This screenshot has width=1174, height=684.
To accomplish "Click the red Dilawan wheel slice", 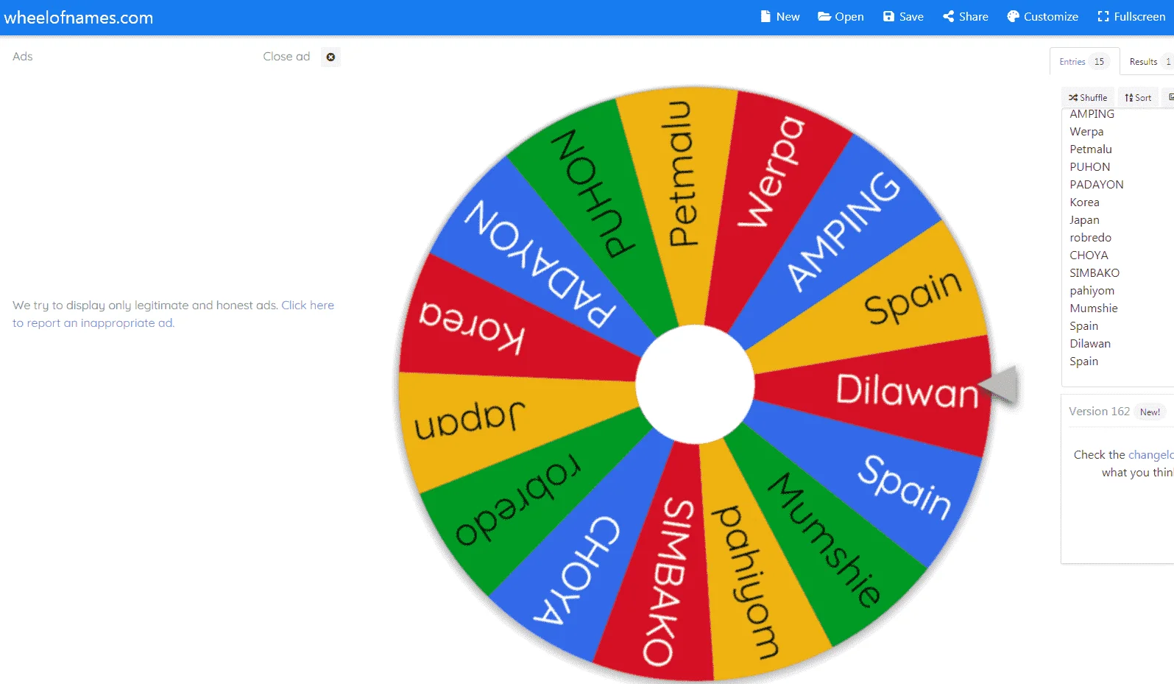I will click(905, 390).
